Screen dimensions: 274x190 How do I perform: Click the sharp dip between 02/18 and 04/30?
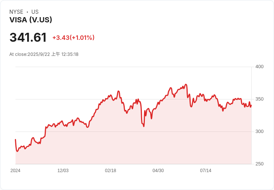144,126
